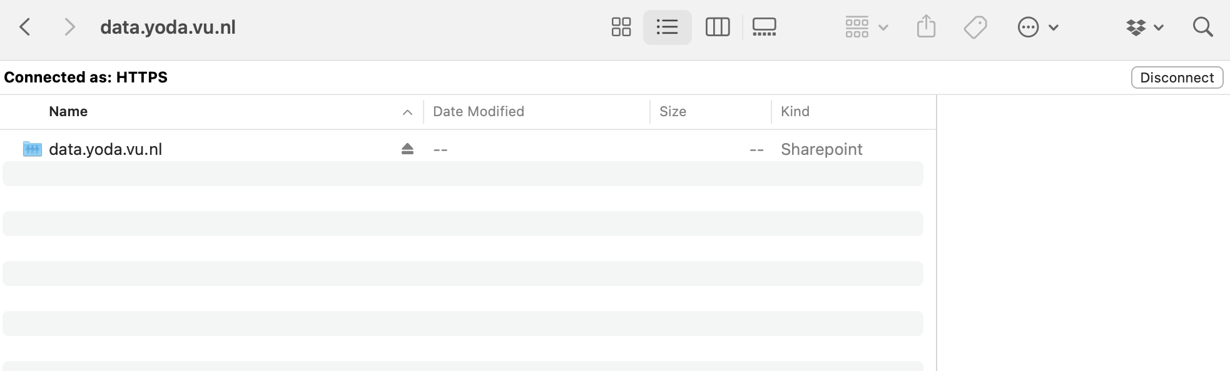Open the Dropbox toolbar menu
Image resolution: width=1230 pixels, height=371 pixels.
pyautogui.click(x=1144, y=27)
